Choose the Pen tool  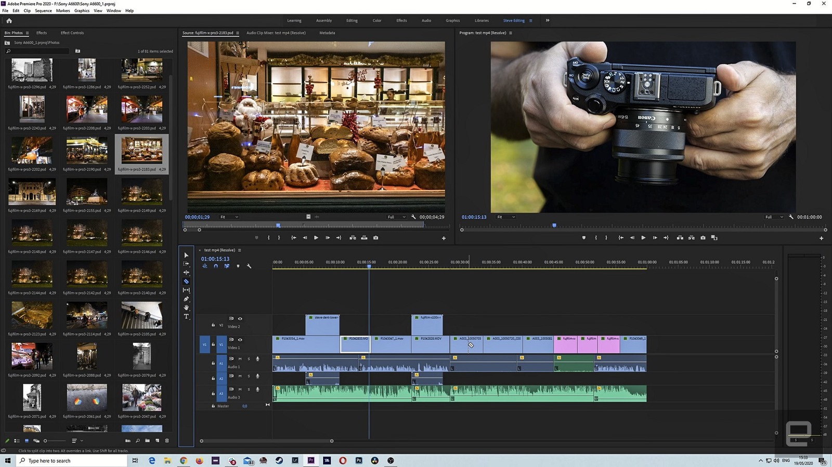(186, 299)
